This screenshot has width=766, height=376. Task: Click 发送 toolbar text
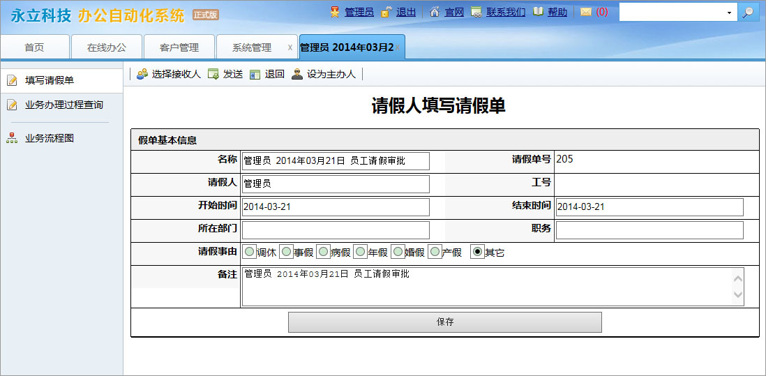(x=233, y=75)
